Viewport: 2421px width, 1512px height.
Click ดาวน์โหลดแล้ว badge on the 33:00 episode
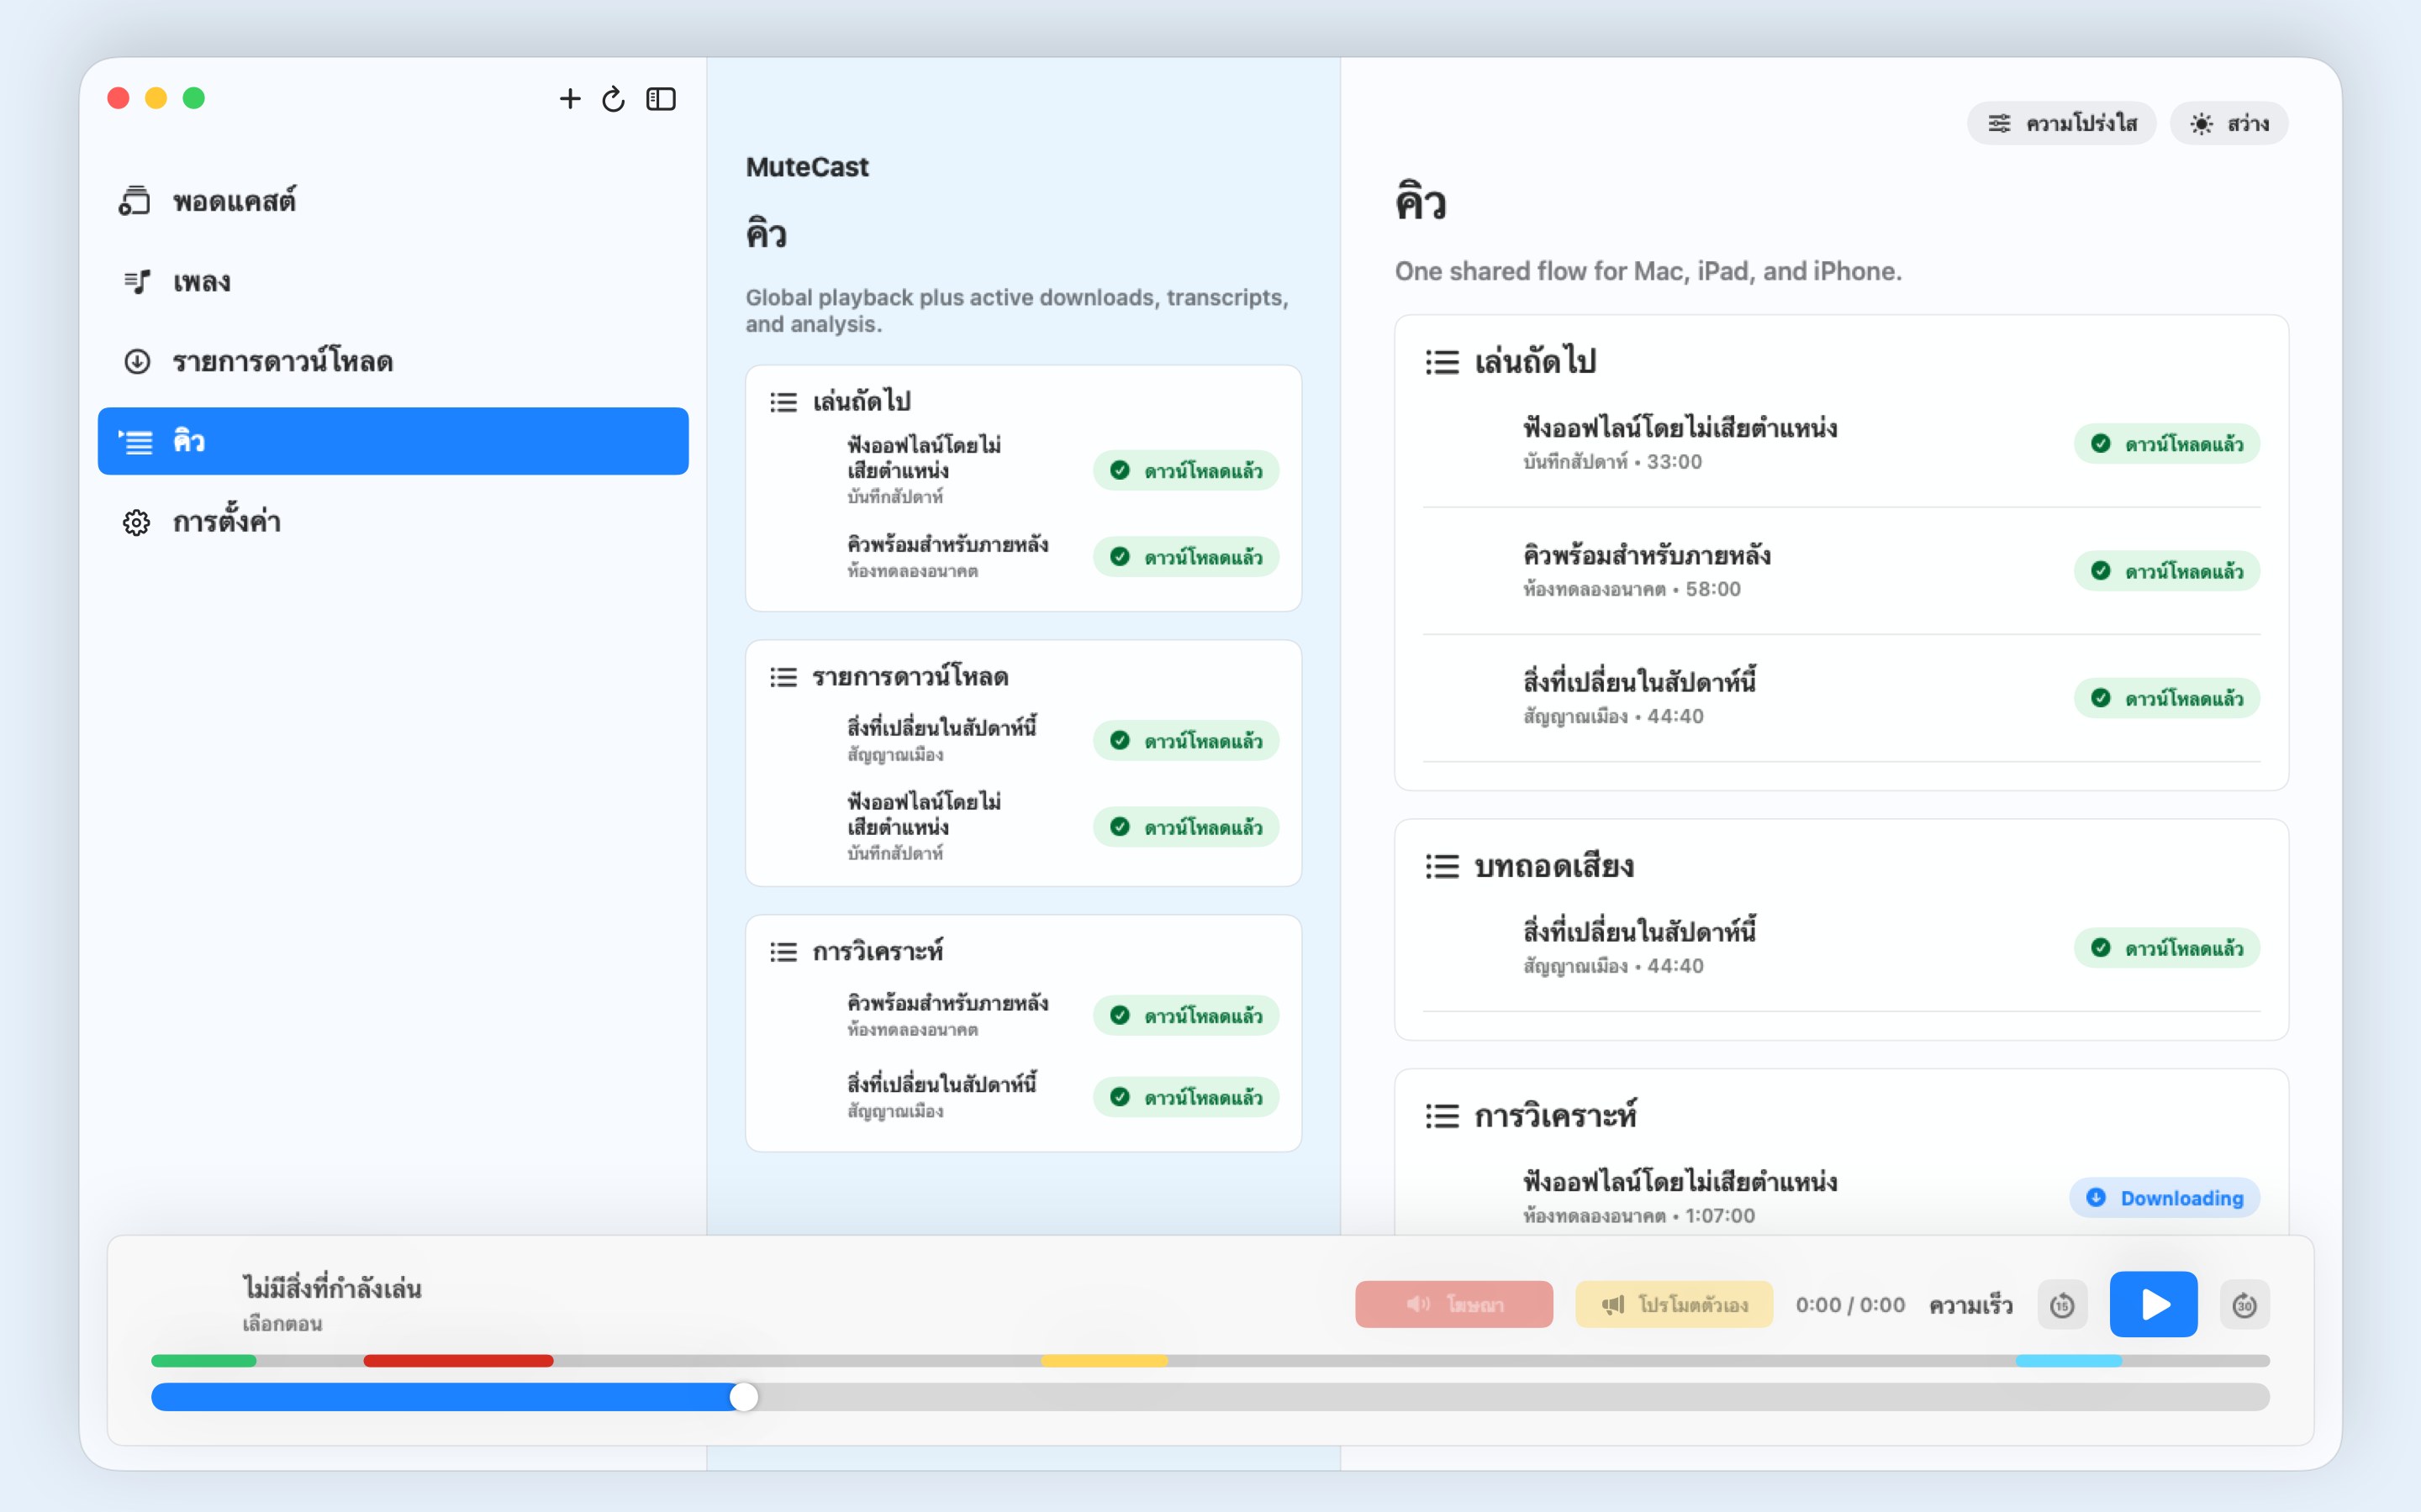point(2166,443)
